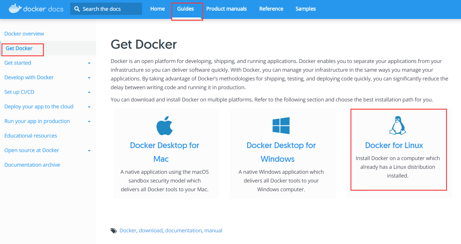Click the Windows card description text

coord(281,181)
